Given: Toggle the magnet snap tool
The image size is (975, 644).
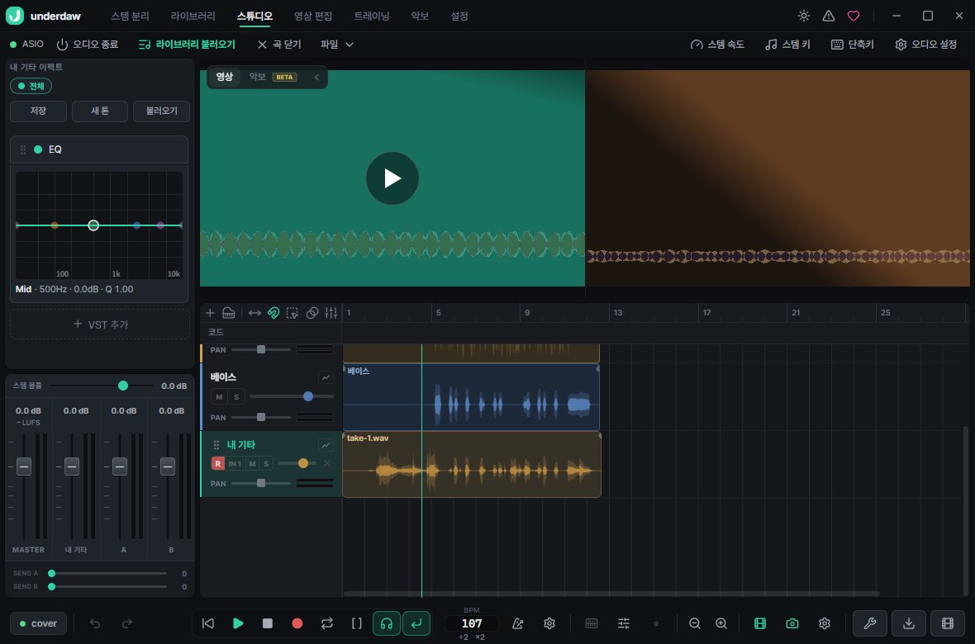Looking at the screenshot, I should pos(273,313).
